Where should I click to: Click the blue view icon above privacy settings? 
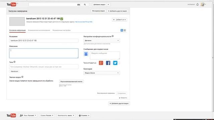point(122,30)
